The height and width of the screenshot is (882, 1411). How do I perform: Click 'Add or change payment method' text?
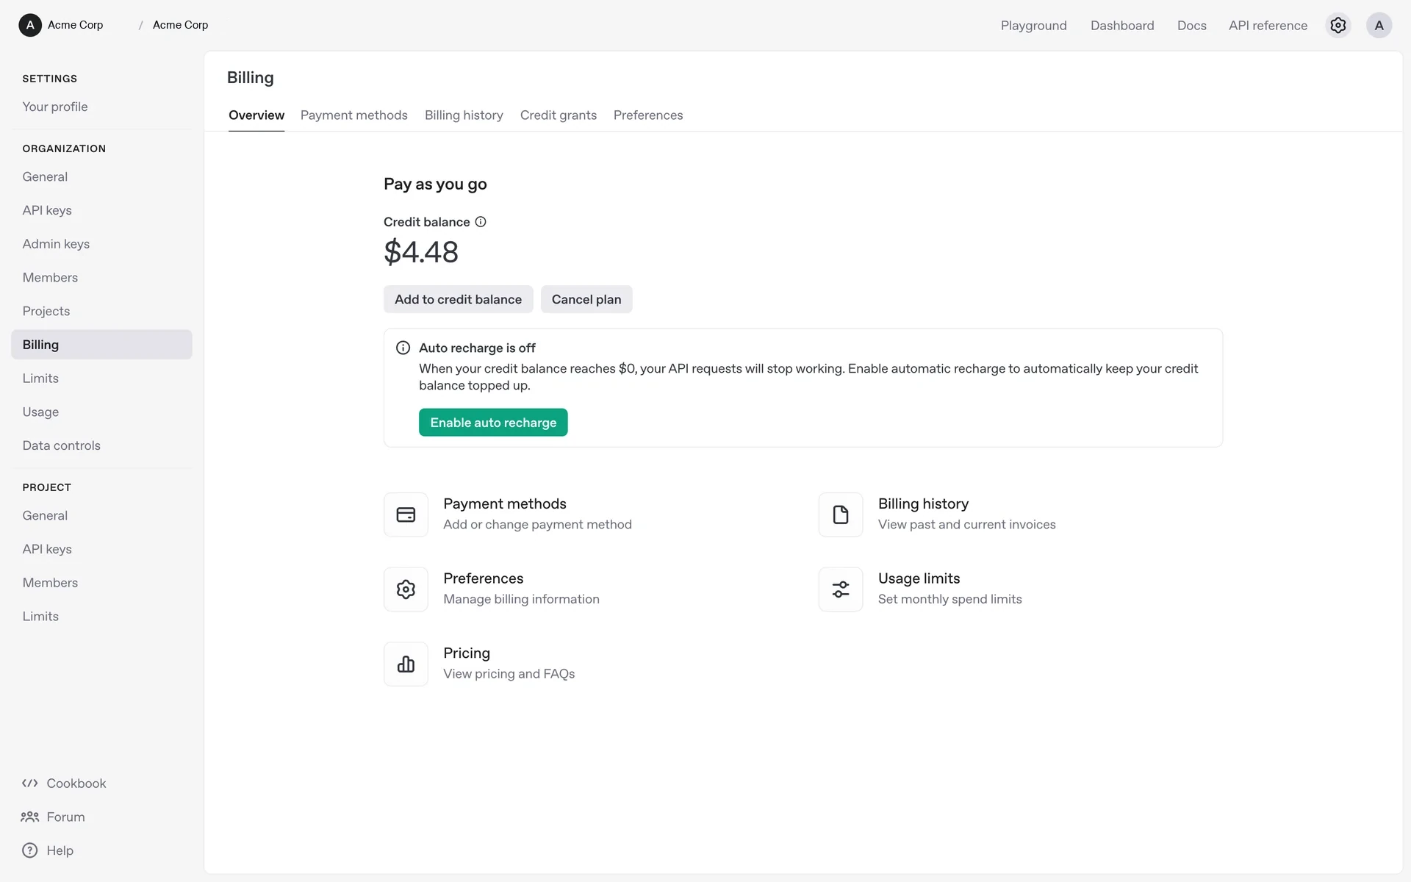tap(537, 525)
